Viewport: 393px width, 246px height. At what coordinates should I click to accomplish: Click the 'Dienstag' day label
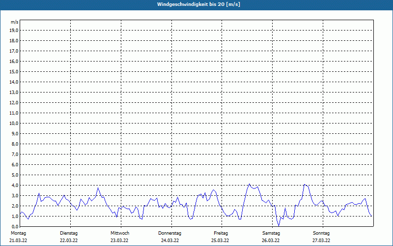(69, 233)
